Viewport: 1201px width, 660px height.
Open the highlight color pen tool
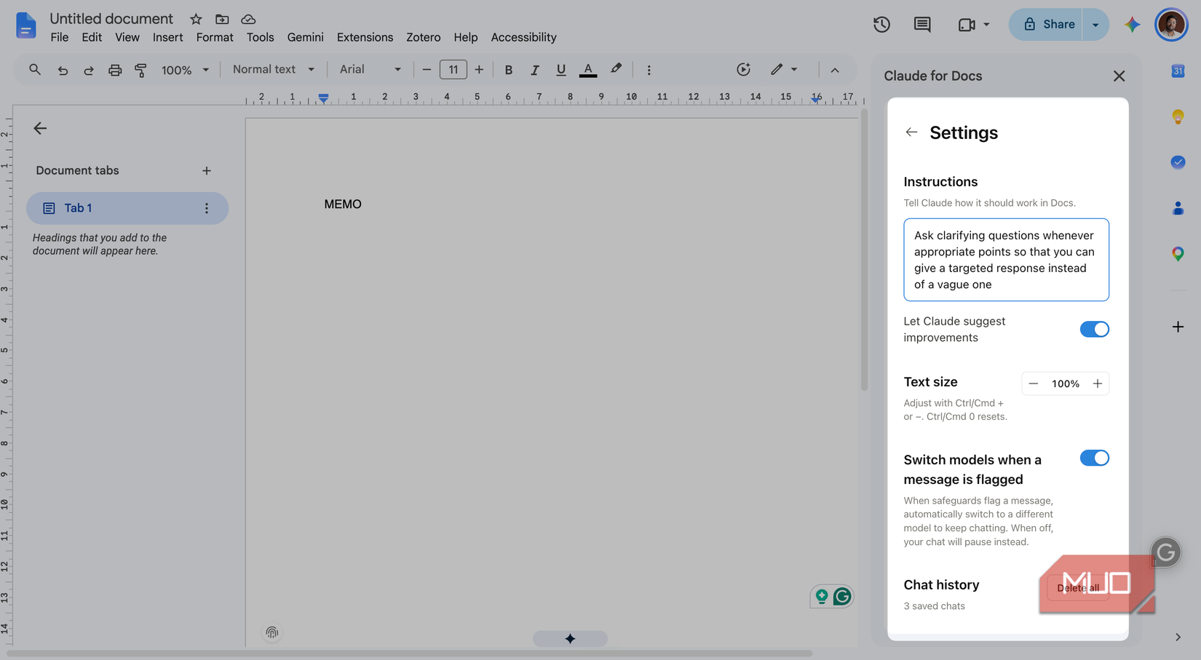617,69
